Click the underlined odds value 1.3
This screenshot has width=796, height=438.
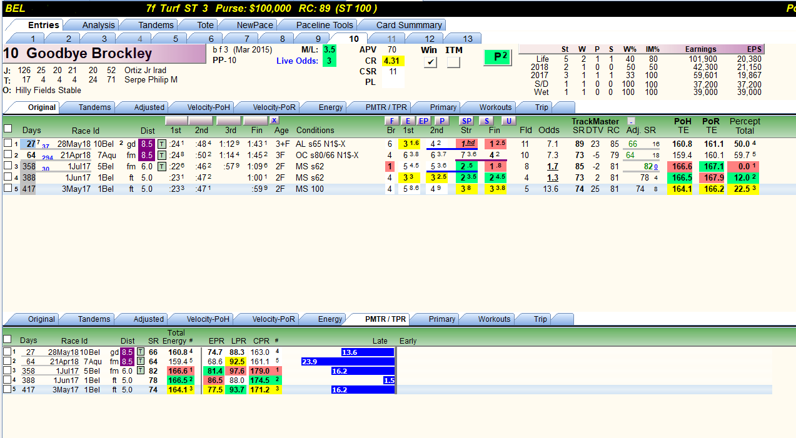point(553,177)
